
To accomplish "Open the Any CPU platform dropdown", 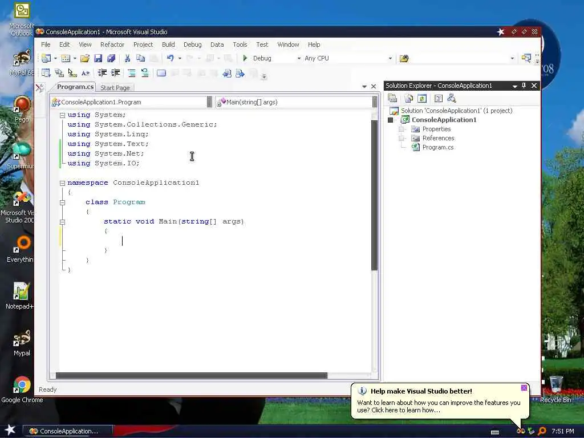I will (390, 58).
